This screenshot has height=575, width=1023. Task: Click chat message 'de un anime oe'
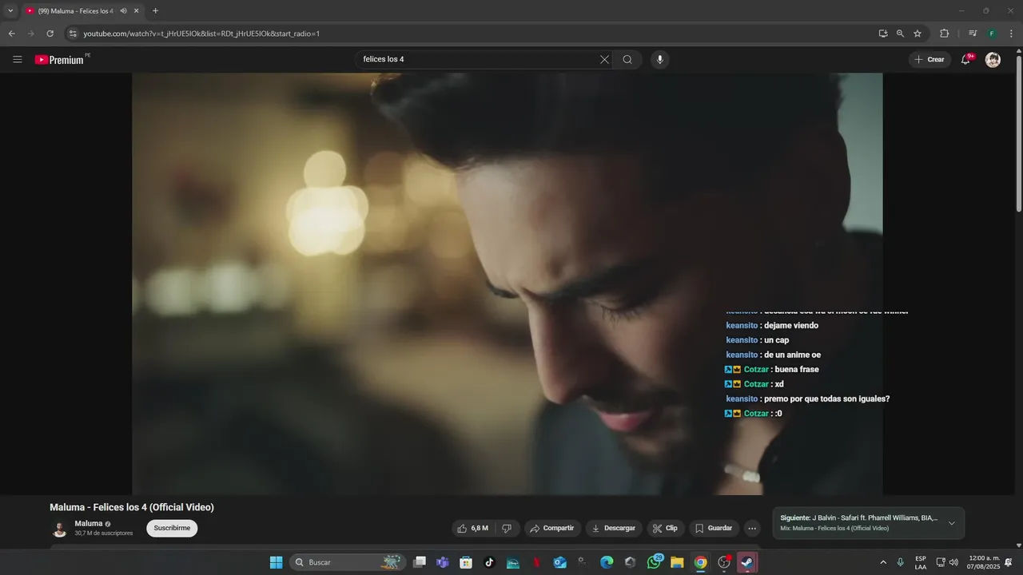pyautogui.click(x=792, y=355)
